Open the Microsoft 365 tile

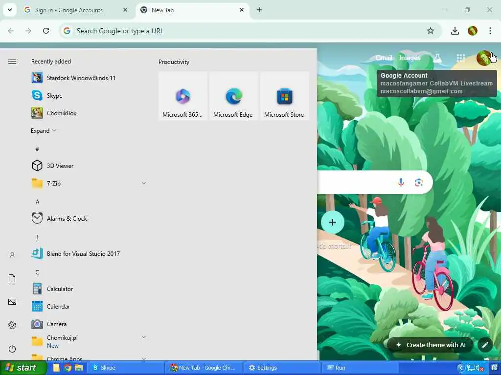click(x=183, y=96)
